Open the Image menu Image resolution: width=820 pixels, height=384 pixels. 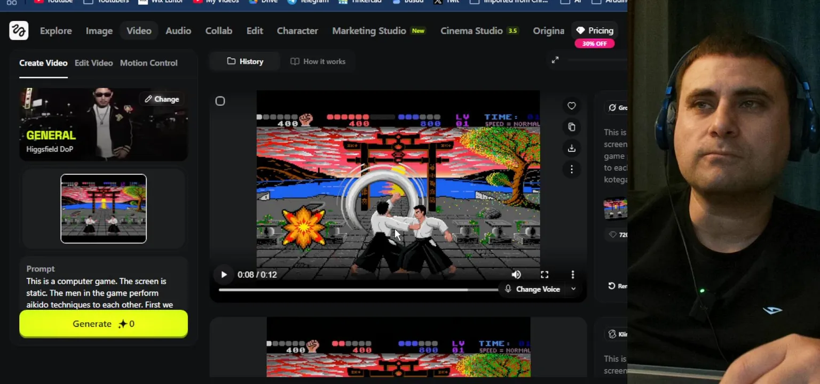point(99,31)
